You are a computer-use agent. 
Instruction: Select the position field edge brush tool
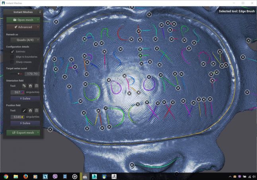[x=24, y=110]
